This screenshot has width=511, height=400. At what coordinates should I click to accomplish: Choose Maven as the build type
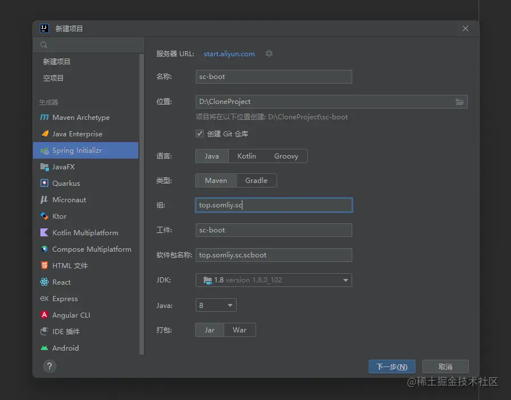[216, 180]
